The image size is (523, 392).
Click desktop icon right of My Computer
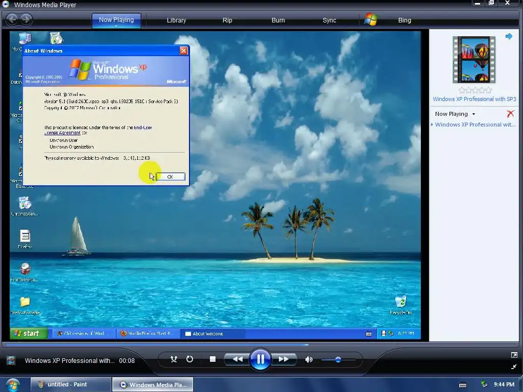57,38
